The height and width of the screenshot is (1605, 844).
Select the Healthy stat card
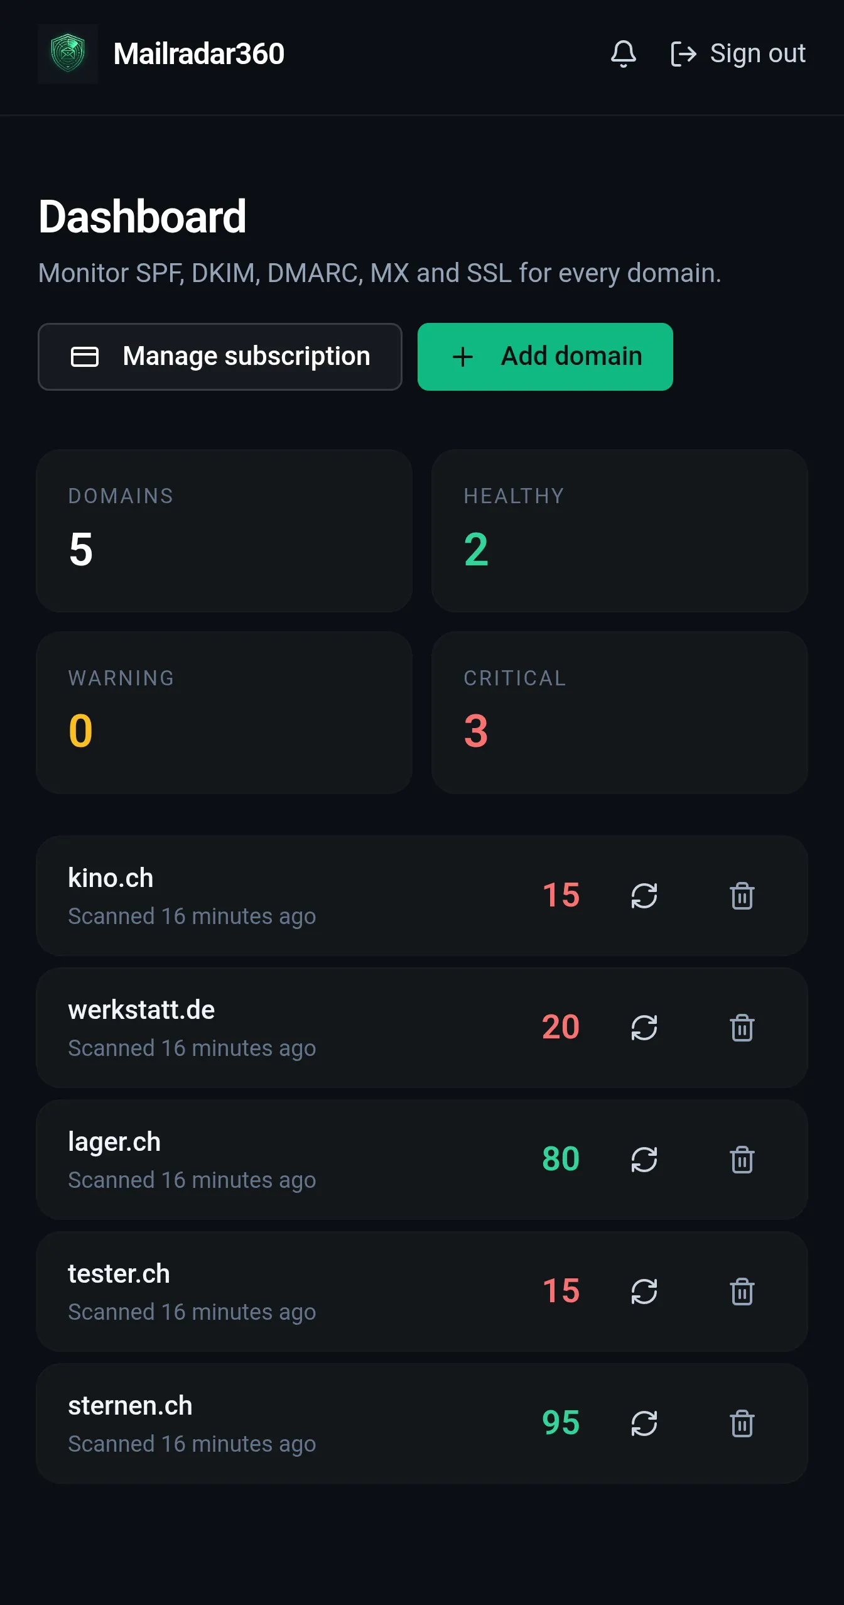coord(619,530)
